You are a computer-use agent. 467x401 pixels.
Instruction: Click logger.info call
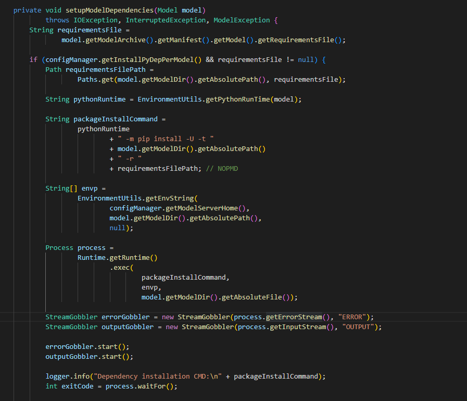(67, 377)
